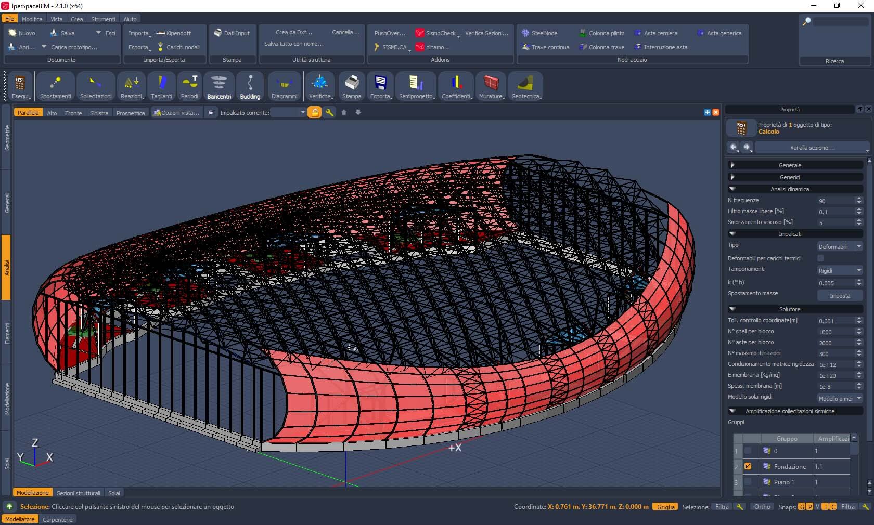Viewport: 874px width, 525px height.
Task: Click the Imposta button
Action: 840,295
